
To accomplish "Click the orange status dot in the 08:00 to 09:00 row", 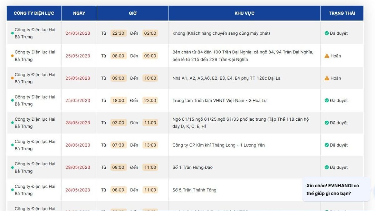I will click(x=12, y=56).
